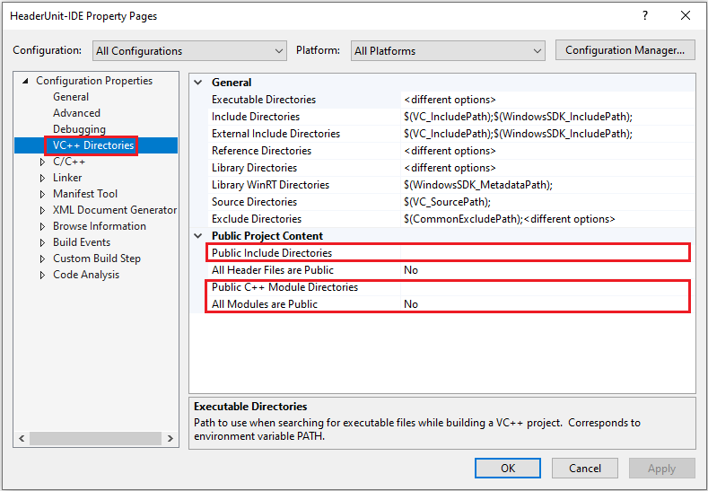Viewport: 708px width, 491px height.
Task: Click the help question mark icon
Action: pos(645,16)
